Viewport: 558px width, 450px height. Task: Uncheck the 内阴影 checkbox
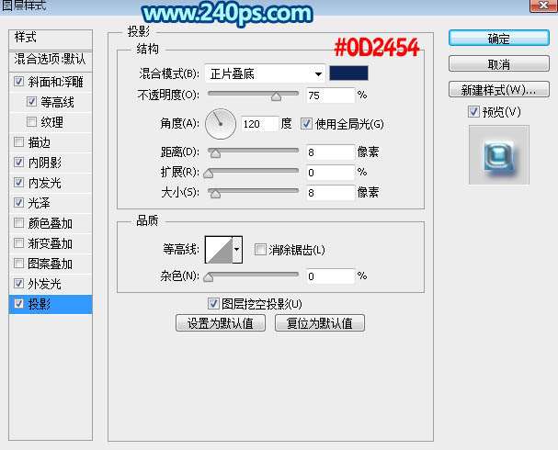(x=19, y=163)
